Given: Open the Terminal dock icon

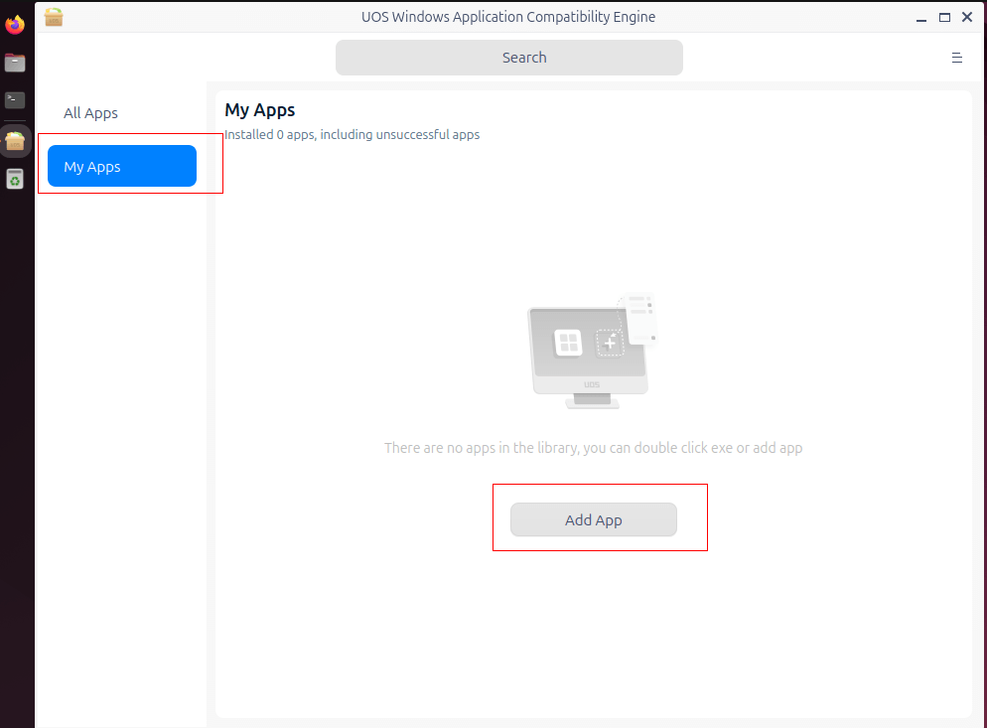Looking at the screenshot, I should pos(15,99).
